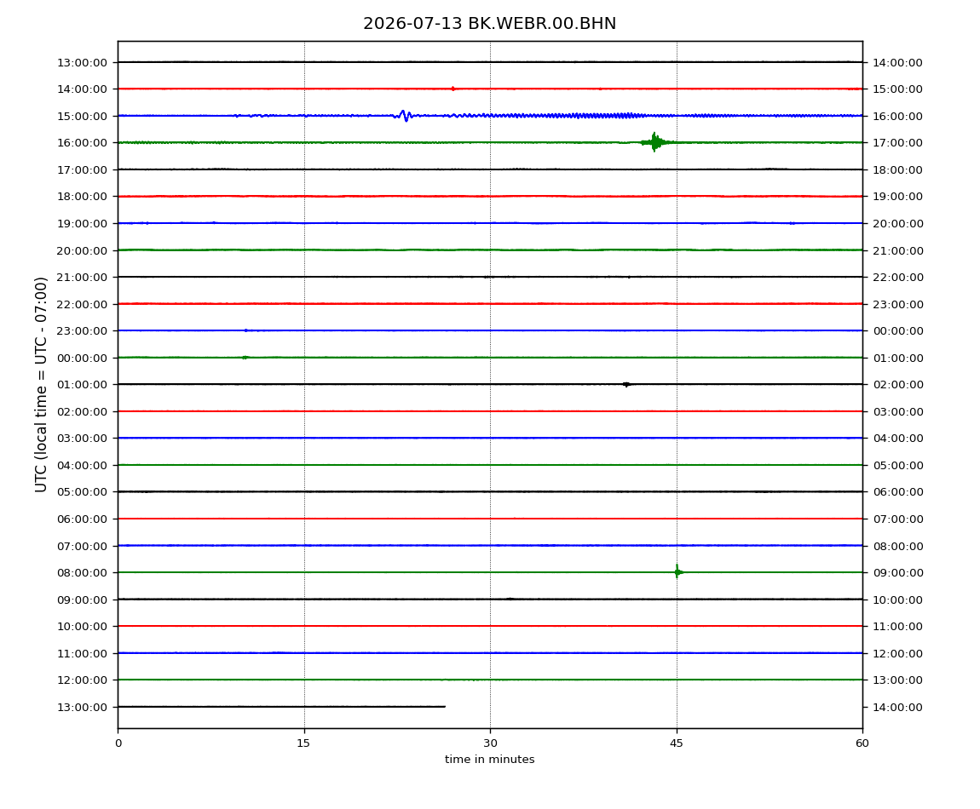980x809 pixels.
Task: Click the x-axis tick label 15
Action: [x=303, y=743]
